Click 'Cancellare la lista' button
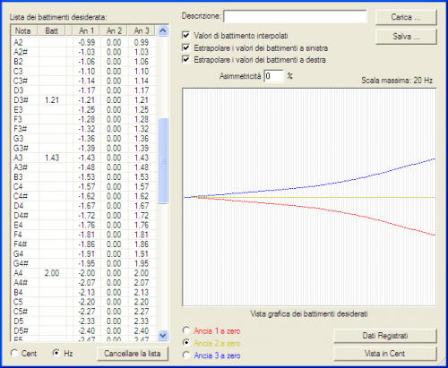Image resolution: width=448 pixels, height=368 pixels. tap(133, 354)
